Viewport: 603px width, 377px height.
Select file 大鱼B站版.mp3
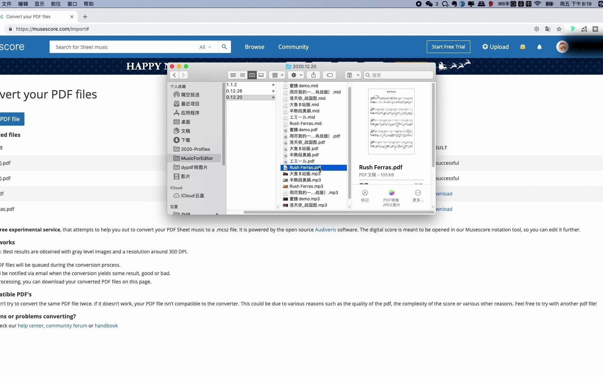[305, 173]
